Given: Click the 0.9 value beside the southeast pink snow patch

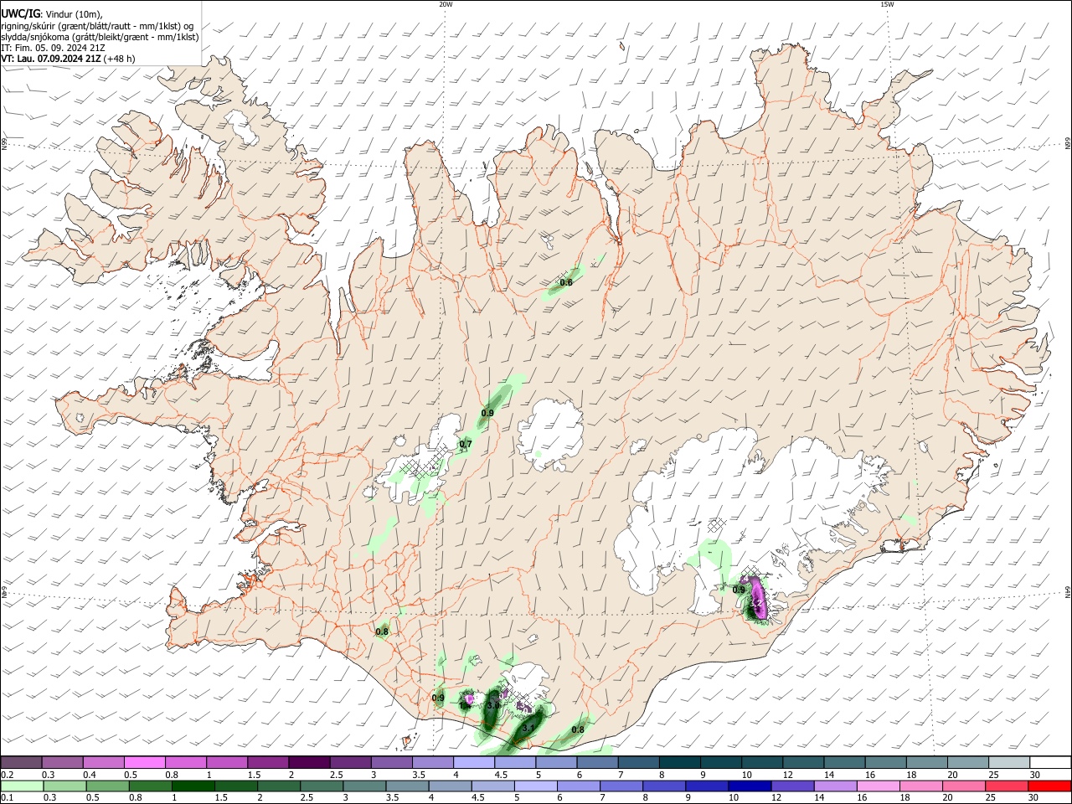Looking at the screenshot, I should point(739,590).
